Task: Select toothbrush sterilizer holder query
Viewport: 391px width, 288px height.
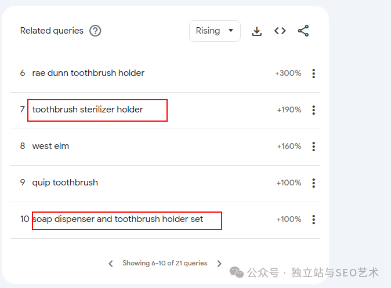Action: (x=88, y=110)
